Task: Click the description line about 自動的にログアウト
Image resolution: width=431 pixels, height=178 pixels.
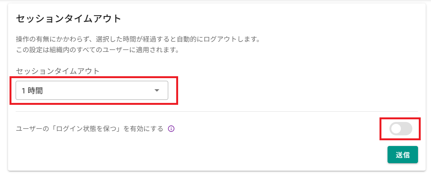Action: (138, 40)
